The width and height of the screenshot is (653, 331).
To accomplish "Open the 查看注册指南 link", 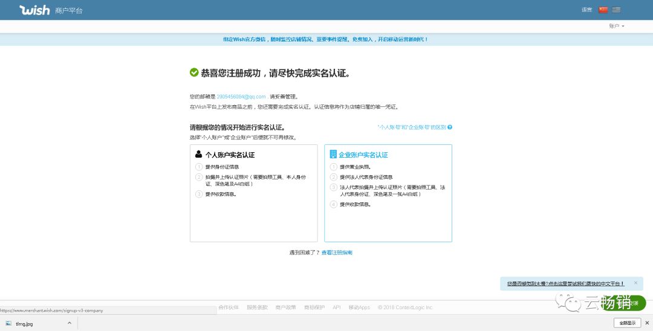I will coord(337,252).
